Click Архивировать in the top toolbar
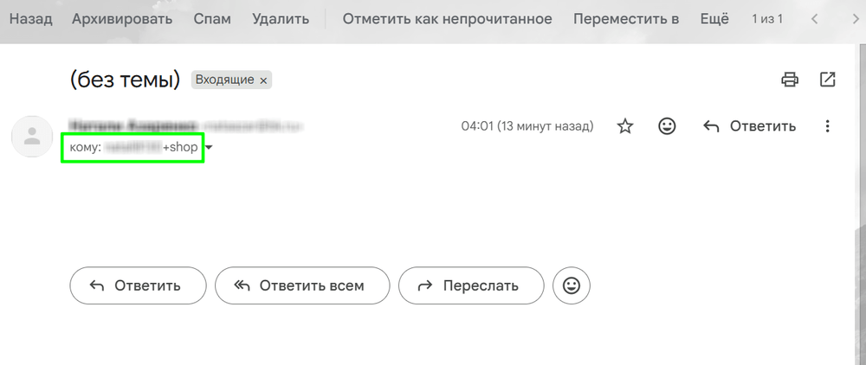The width and height of the screenshot is (866, 365). click(x=122, y=19)
